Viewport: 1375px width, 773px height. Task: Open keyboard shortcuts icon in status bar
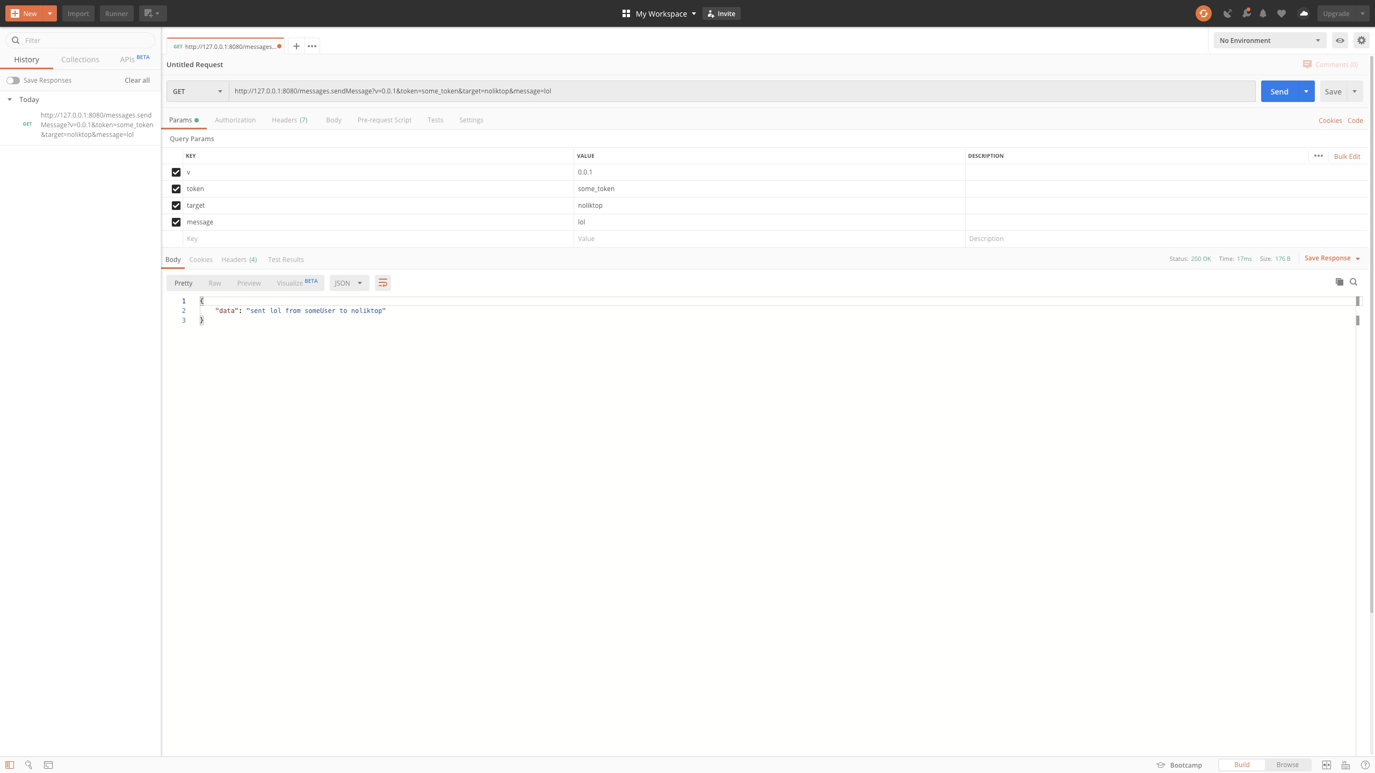tap(1345, 765)
